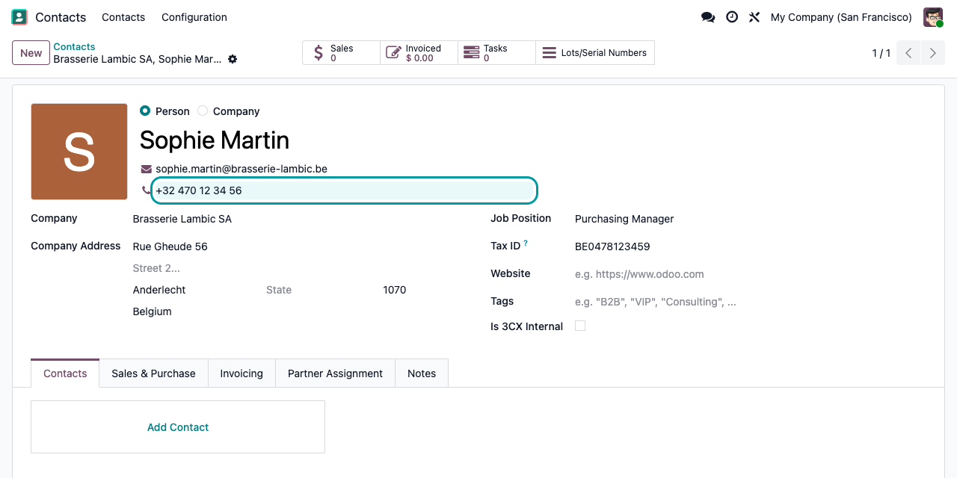Open the Tasks stat button
This screenshot has height=478, width=957.
click(497, 53)
